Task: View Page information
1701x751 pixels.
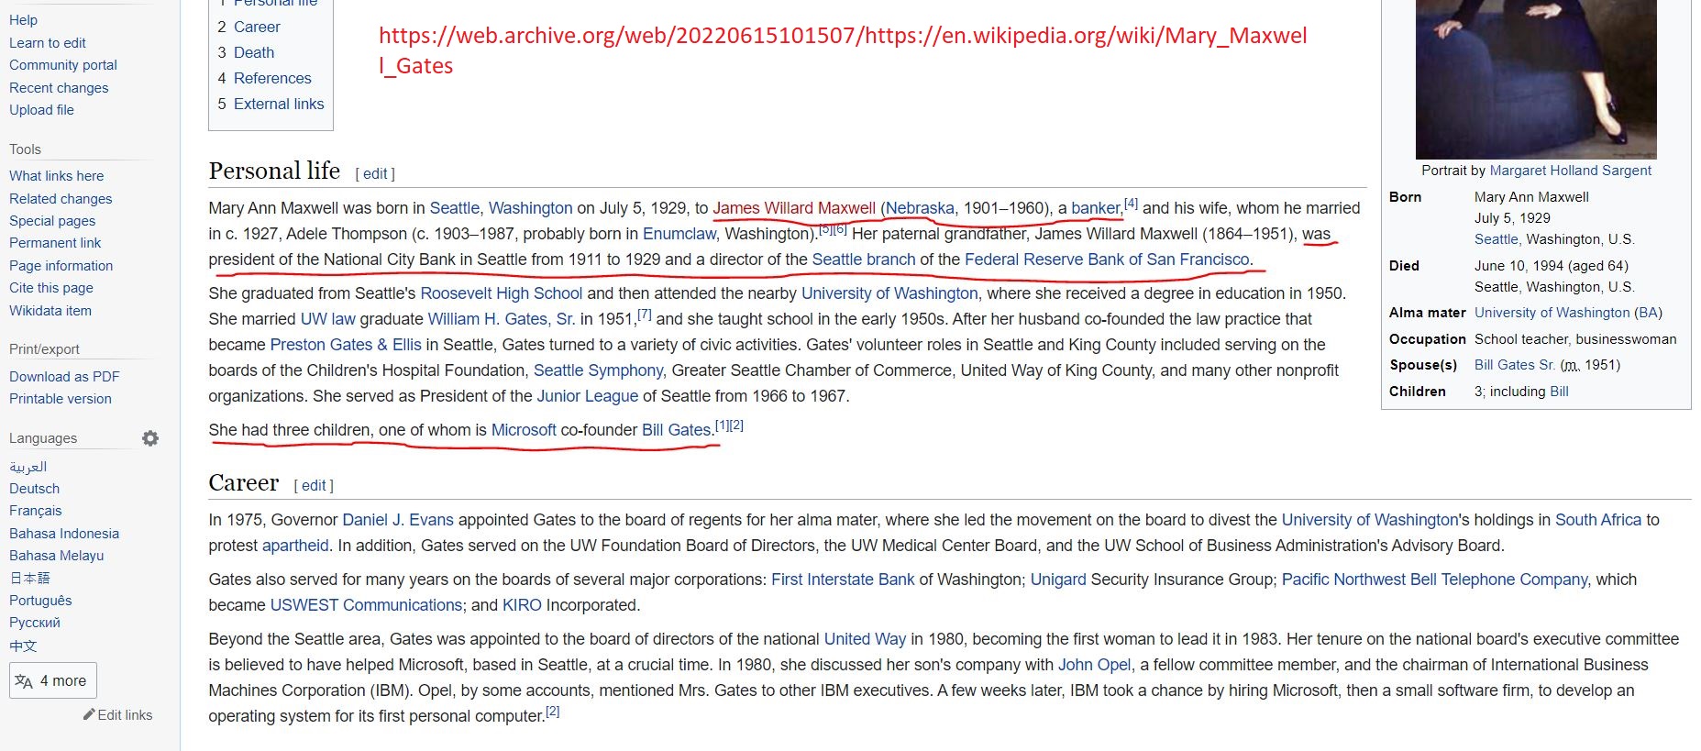Action: 61,266
